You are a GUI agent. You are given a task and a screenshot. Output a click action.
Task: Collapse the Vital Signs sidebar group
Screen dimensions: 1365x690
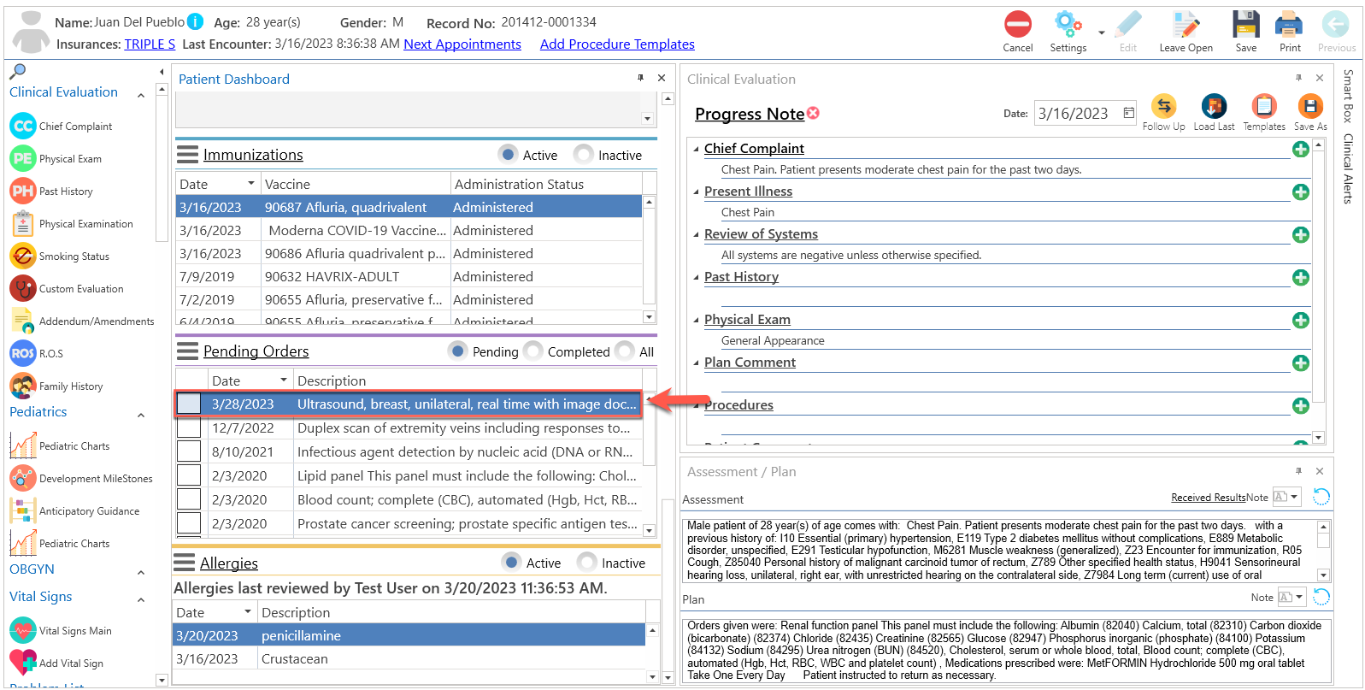point(141,600)
